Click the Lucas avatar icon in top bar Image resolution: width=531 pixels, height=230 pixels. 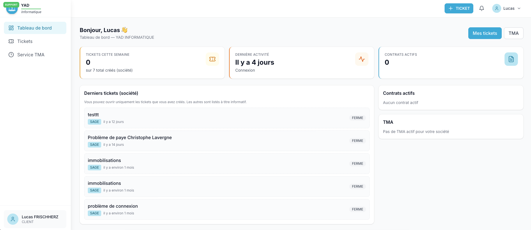497,8
